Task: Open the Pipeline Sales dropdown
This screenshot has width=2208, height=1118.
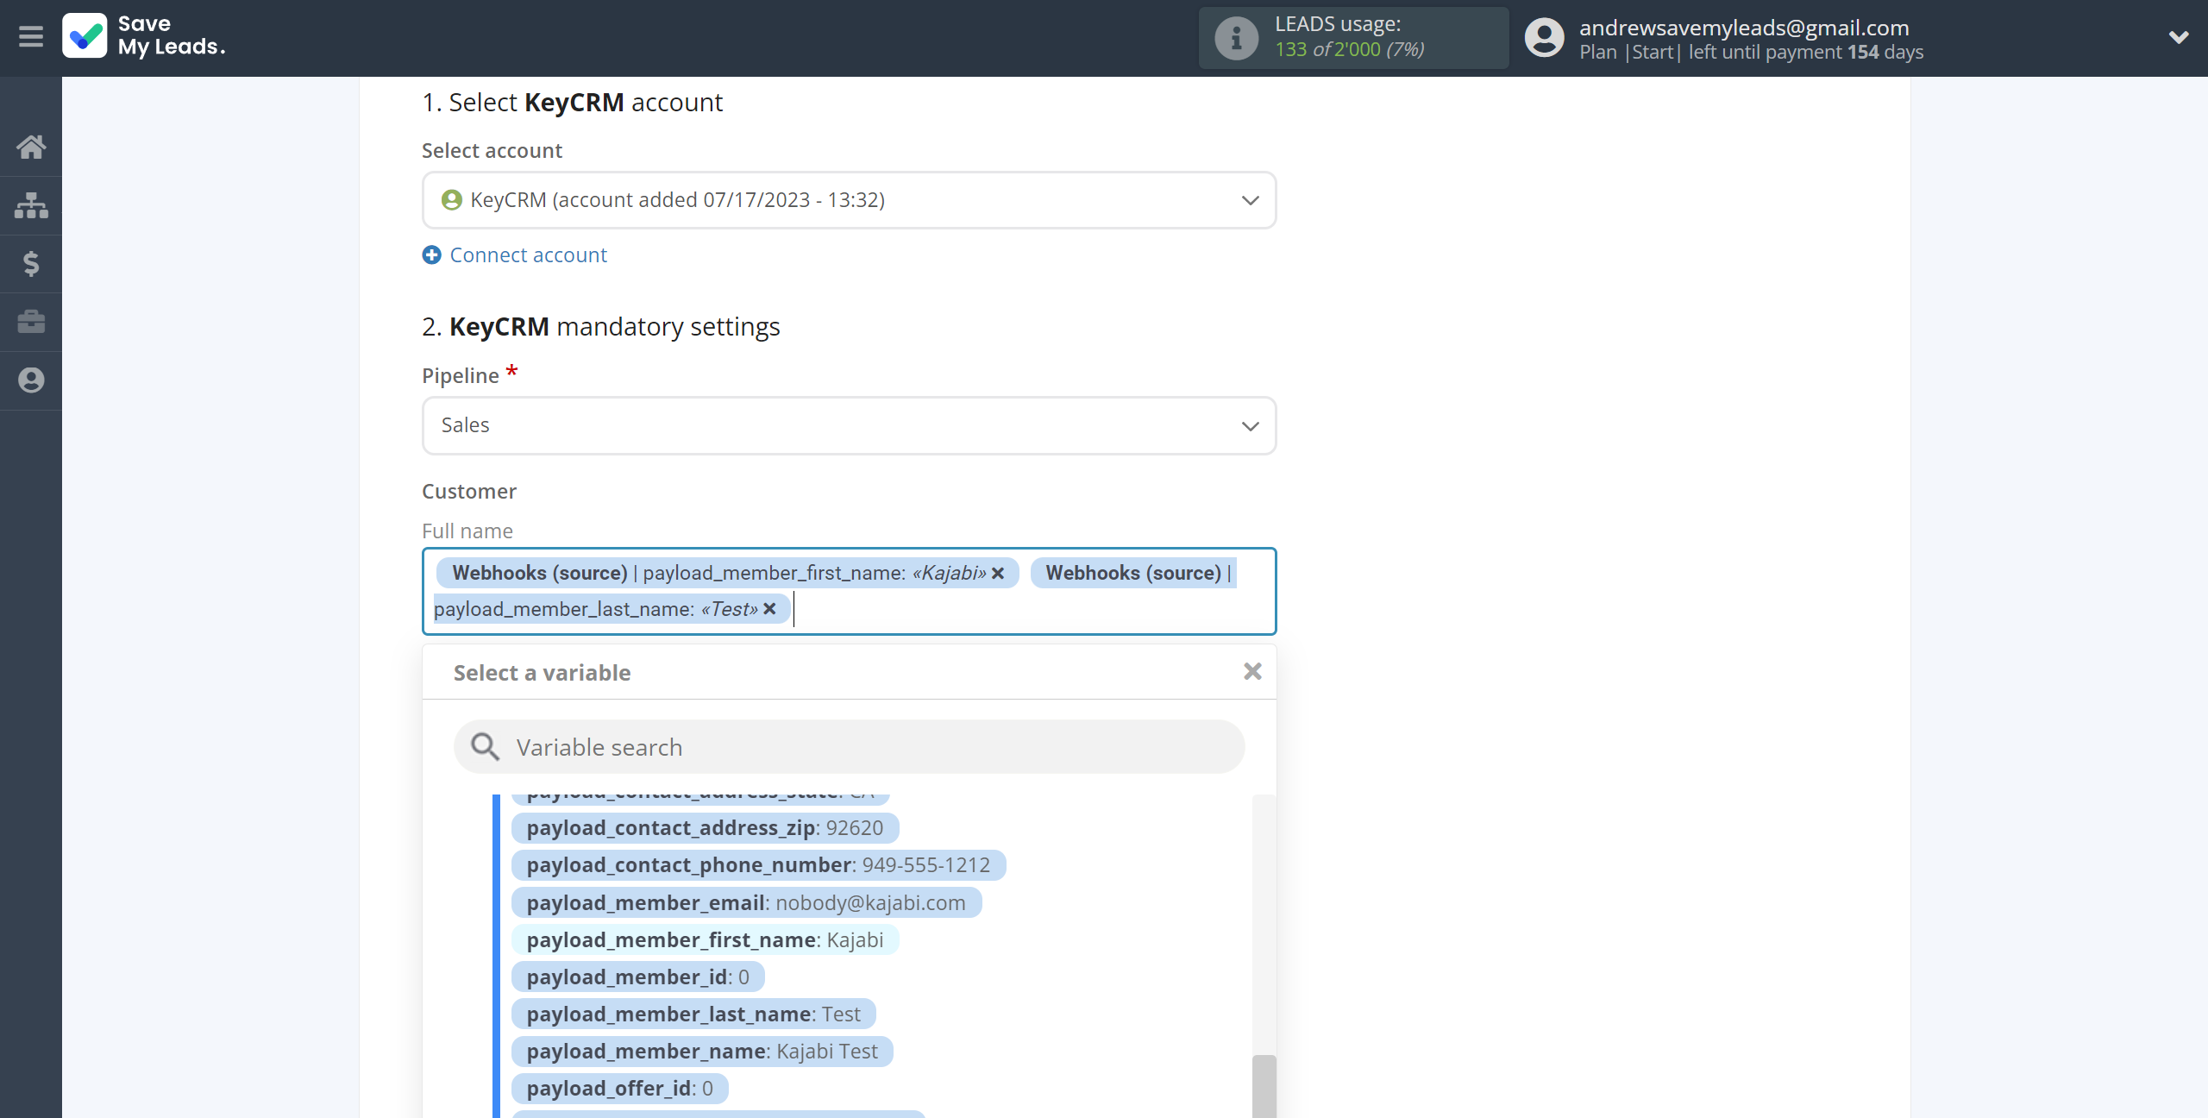Action: tap(849, 425)
